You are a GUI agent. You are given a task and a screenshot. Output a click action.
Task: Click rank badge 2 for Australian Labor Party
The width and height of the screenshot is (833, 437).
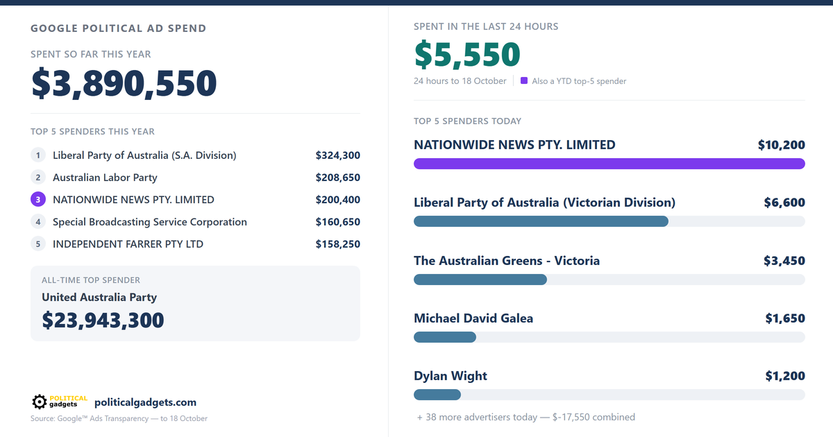pyautogui.click(x=38, y=178)
